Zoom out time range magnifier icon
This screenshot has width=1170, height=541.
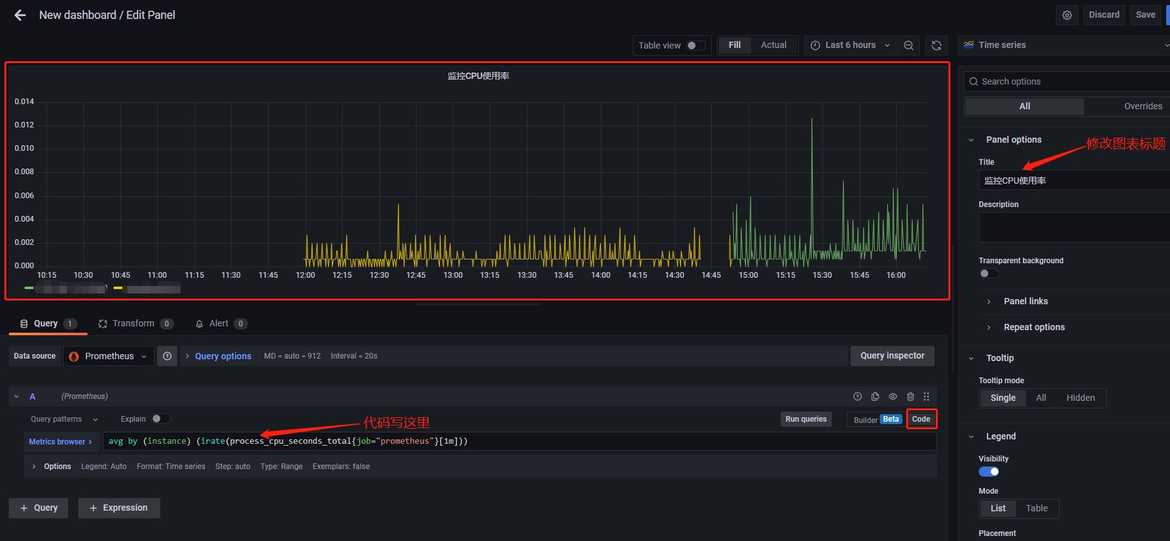909,45
